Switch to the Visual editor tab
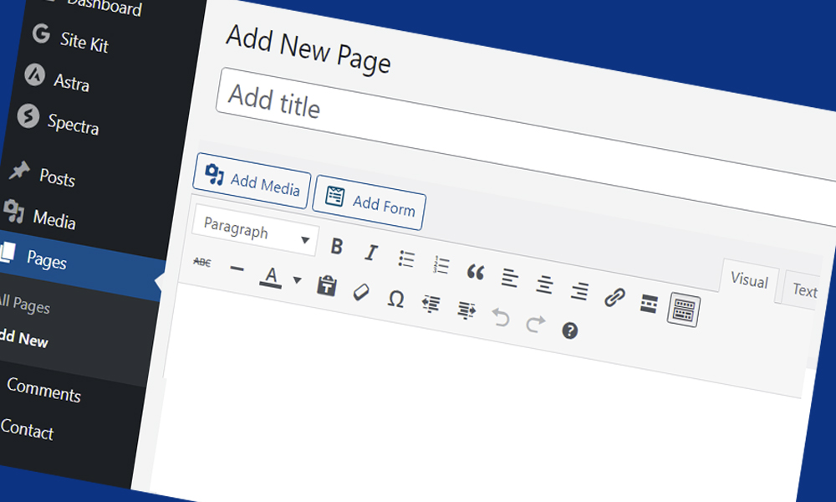 click(x=749, y=280)
